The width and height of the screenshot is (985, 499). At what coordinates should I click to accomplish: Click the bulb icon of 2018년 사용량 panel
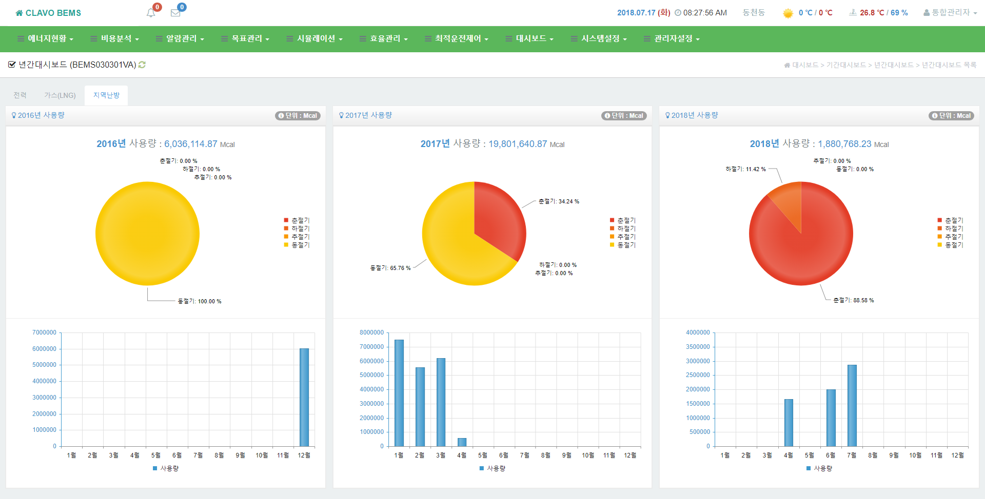667,115
